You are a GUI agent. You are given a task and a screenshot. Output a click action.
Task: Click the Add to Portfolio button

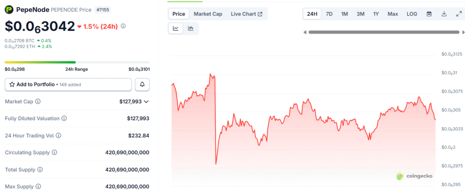click(x=68, y=84)
